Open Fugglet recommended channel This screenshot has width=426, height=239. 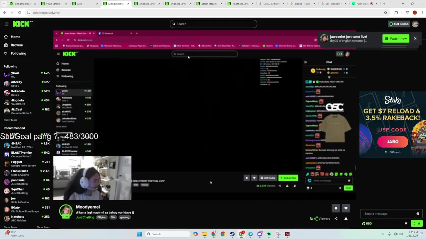(27, 163)
